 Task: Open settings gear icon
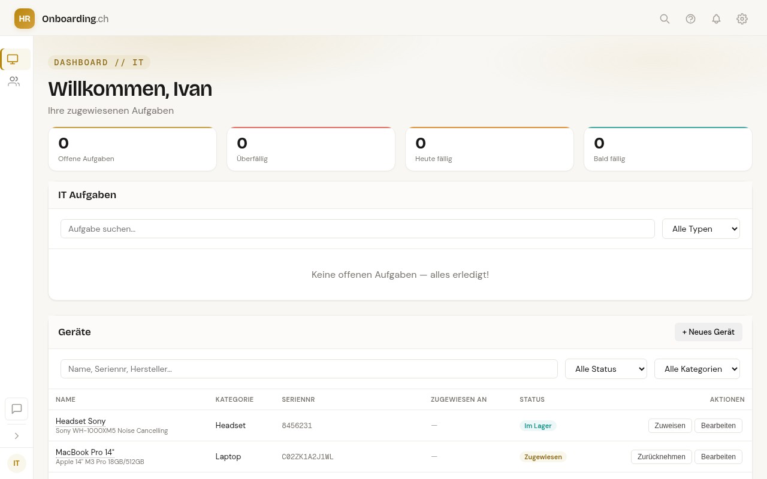[742, 19]
